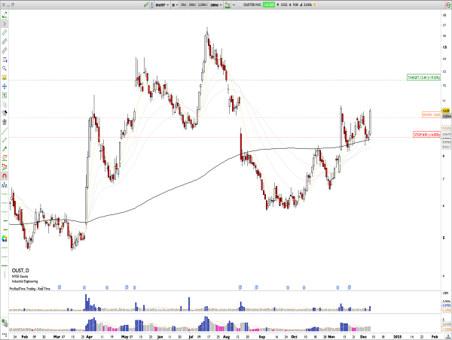Select the green pencil drawing tool

pyautogui.click(x=5, y=15)
